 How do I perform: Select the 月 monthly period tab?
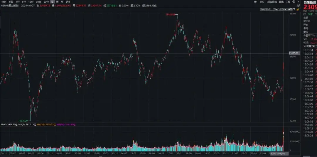(x=62, y=2)
